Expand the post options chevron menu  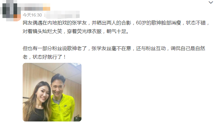pyautogui.click(x=211, y=2)
